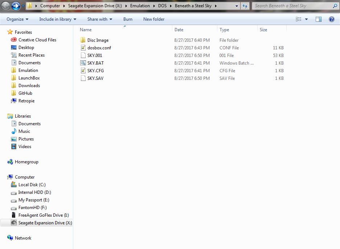Sort by the Type column header
Viewport: 340px width, 249px height.
coord(224,30)
